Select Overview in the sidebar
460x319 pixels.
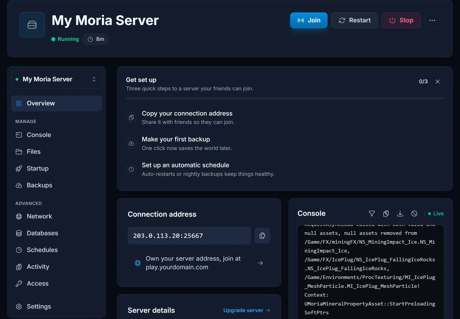click(56, 103)
